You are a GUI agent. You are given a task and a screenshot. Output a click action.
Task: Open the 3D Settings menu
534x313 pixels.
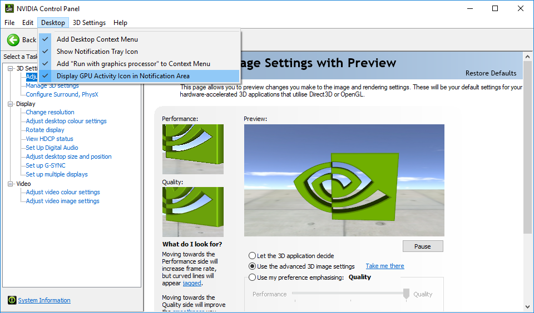89,23
